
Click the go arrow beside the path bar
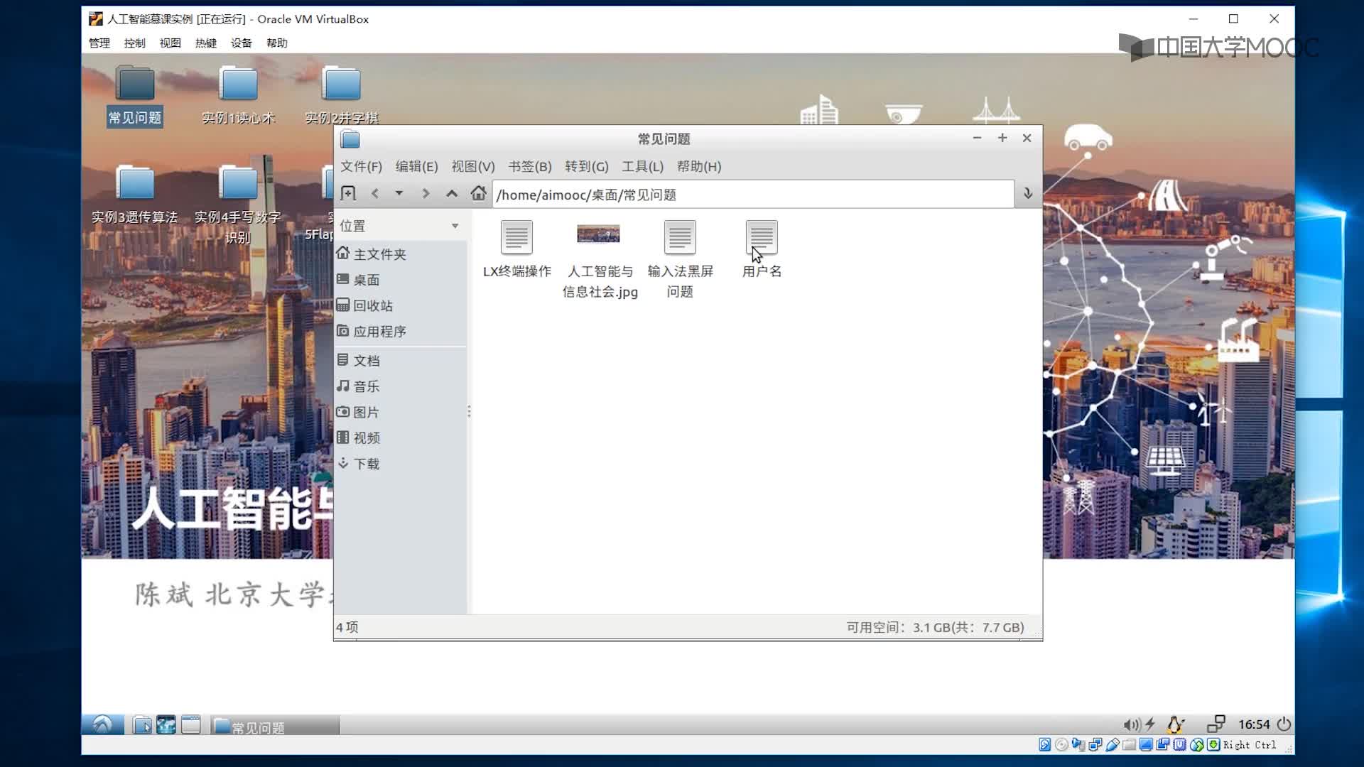1027,193
